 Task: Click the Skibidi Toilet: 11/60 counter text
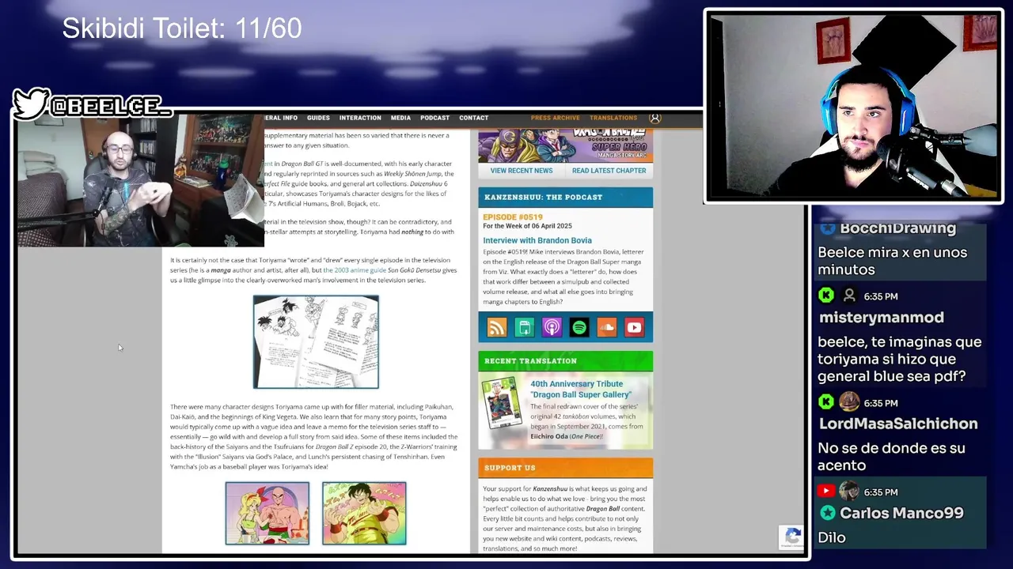click(x=182, y=29)
